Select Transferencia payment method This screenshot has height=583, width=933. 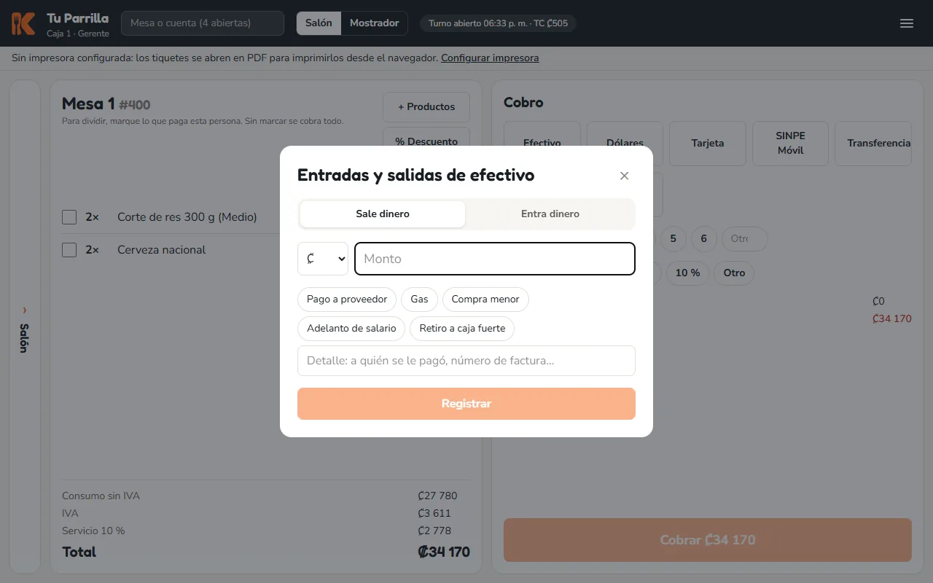click(873, 144)
